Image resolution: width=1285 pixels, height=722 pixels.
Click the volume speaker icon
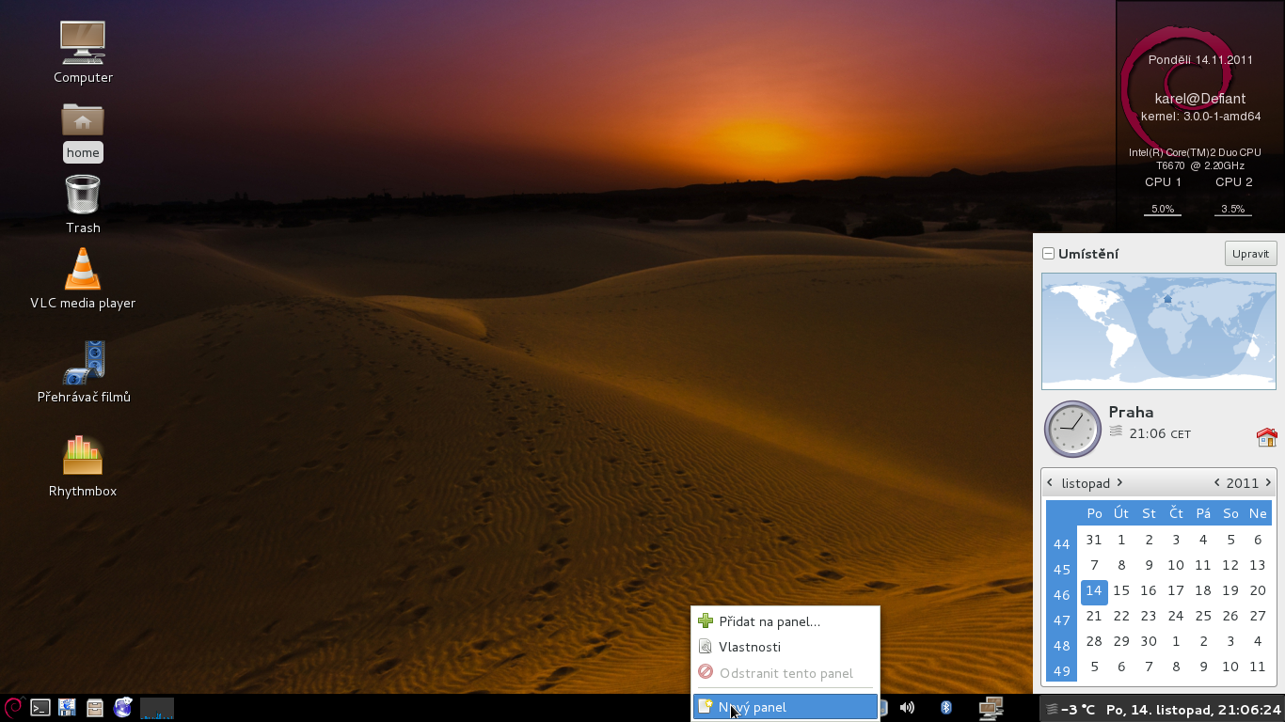907,708
